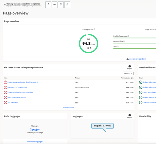Click the refresh page check icon
This screenshot has width=156, height=144.
point(61,4)
